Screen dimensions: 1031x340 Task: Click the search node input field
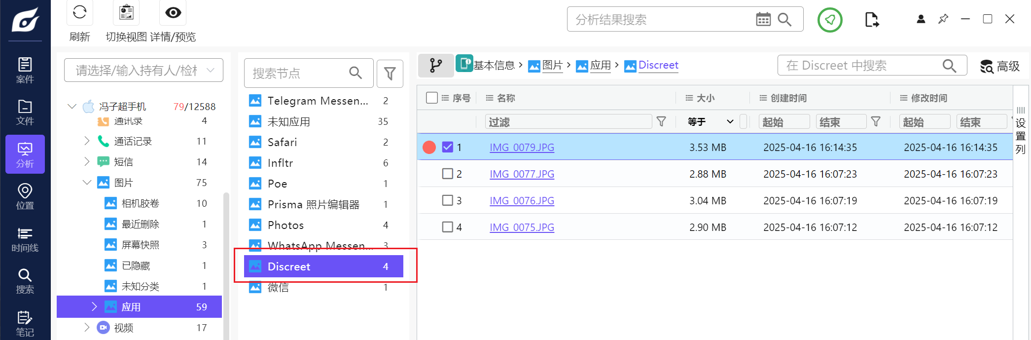(298, 74)
